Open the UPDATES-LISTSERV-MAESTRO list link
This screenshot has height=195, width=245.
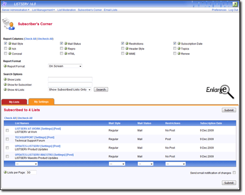(x=34, y=155)
